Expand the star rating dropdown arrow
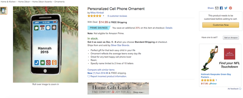The width and height of the screenshot is (243, 98). pyautogui.click(x=103, y=16)
